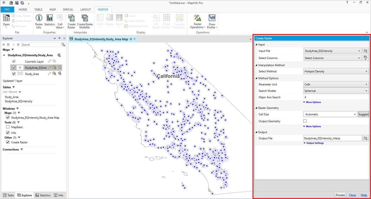Click the browse icon beside Output File

(x=365, y=138)
